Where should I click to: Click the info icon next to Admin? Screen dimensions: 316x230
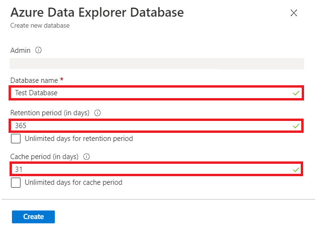(38, 50)
